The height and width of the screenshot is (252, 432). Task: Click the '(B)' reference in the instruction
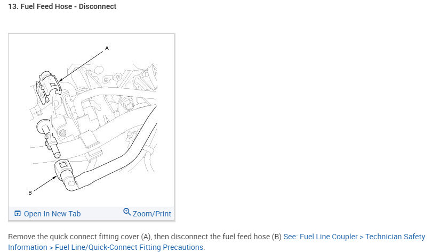(x=276, y=237)
